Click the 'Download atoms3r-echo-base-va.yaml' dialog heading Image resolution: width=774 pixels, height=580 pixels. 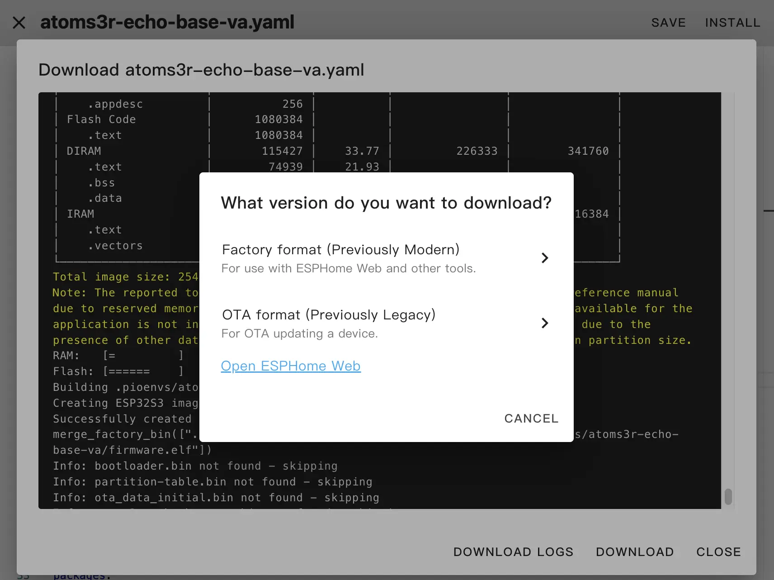201,70
